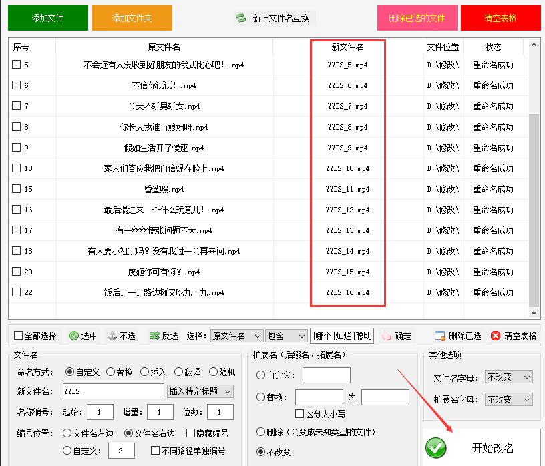The height and width of the screenshot is (466, 545).
Task: Click the file name 不信你试试！.mp4
Action: coord(164,85)
